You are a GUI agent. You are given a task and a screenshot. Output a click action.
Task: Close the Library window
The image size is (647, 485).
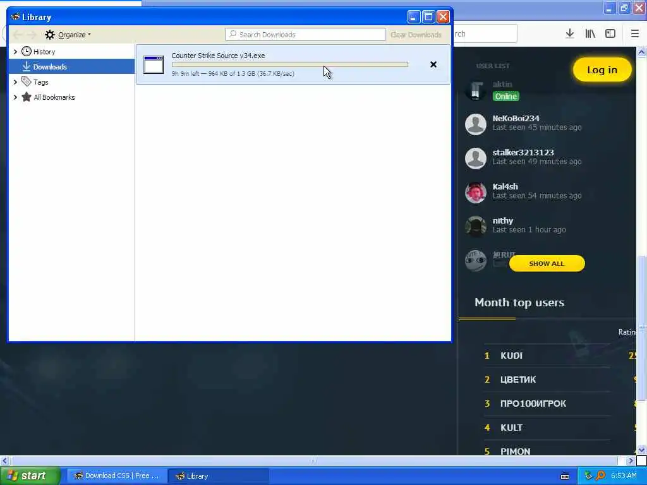coord(443,17)
